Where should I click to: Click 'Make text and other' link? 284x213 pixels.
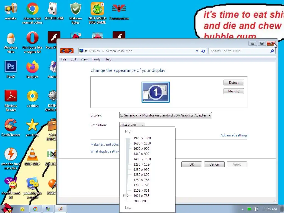coord(105,144)
